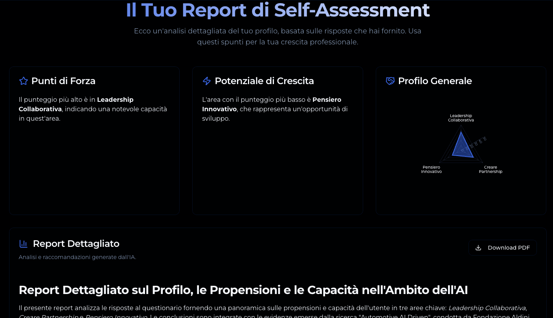Select the star icon in the strengths card
Viewport: 553px width, 318px height.
pos(24,81)
